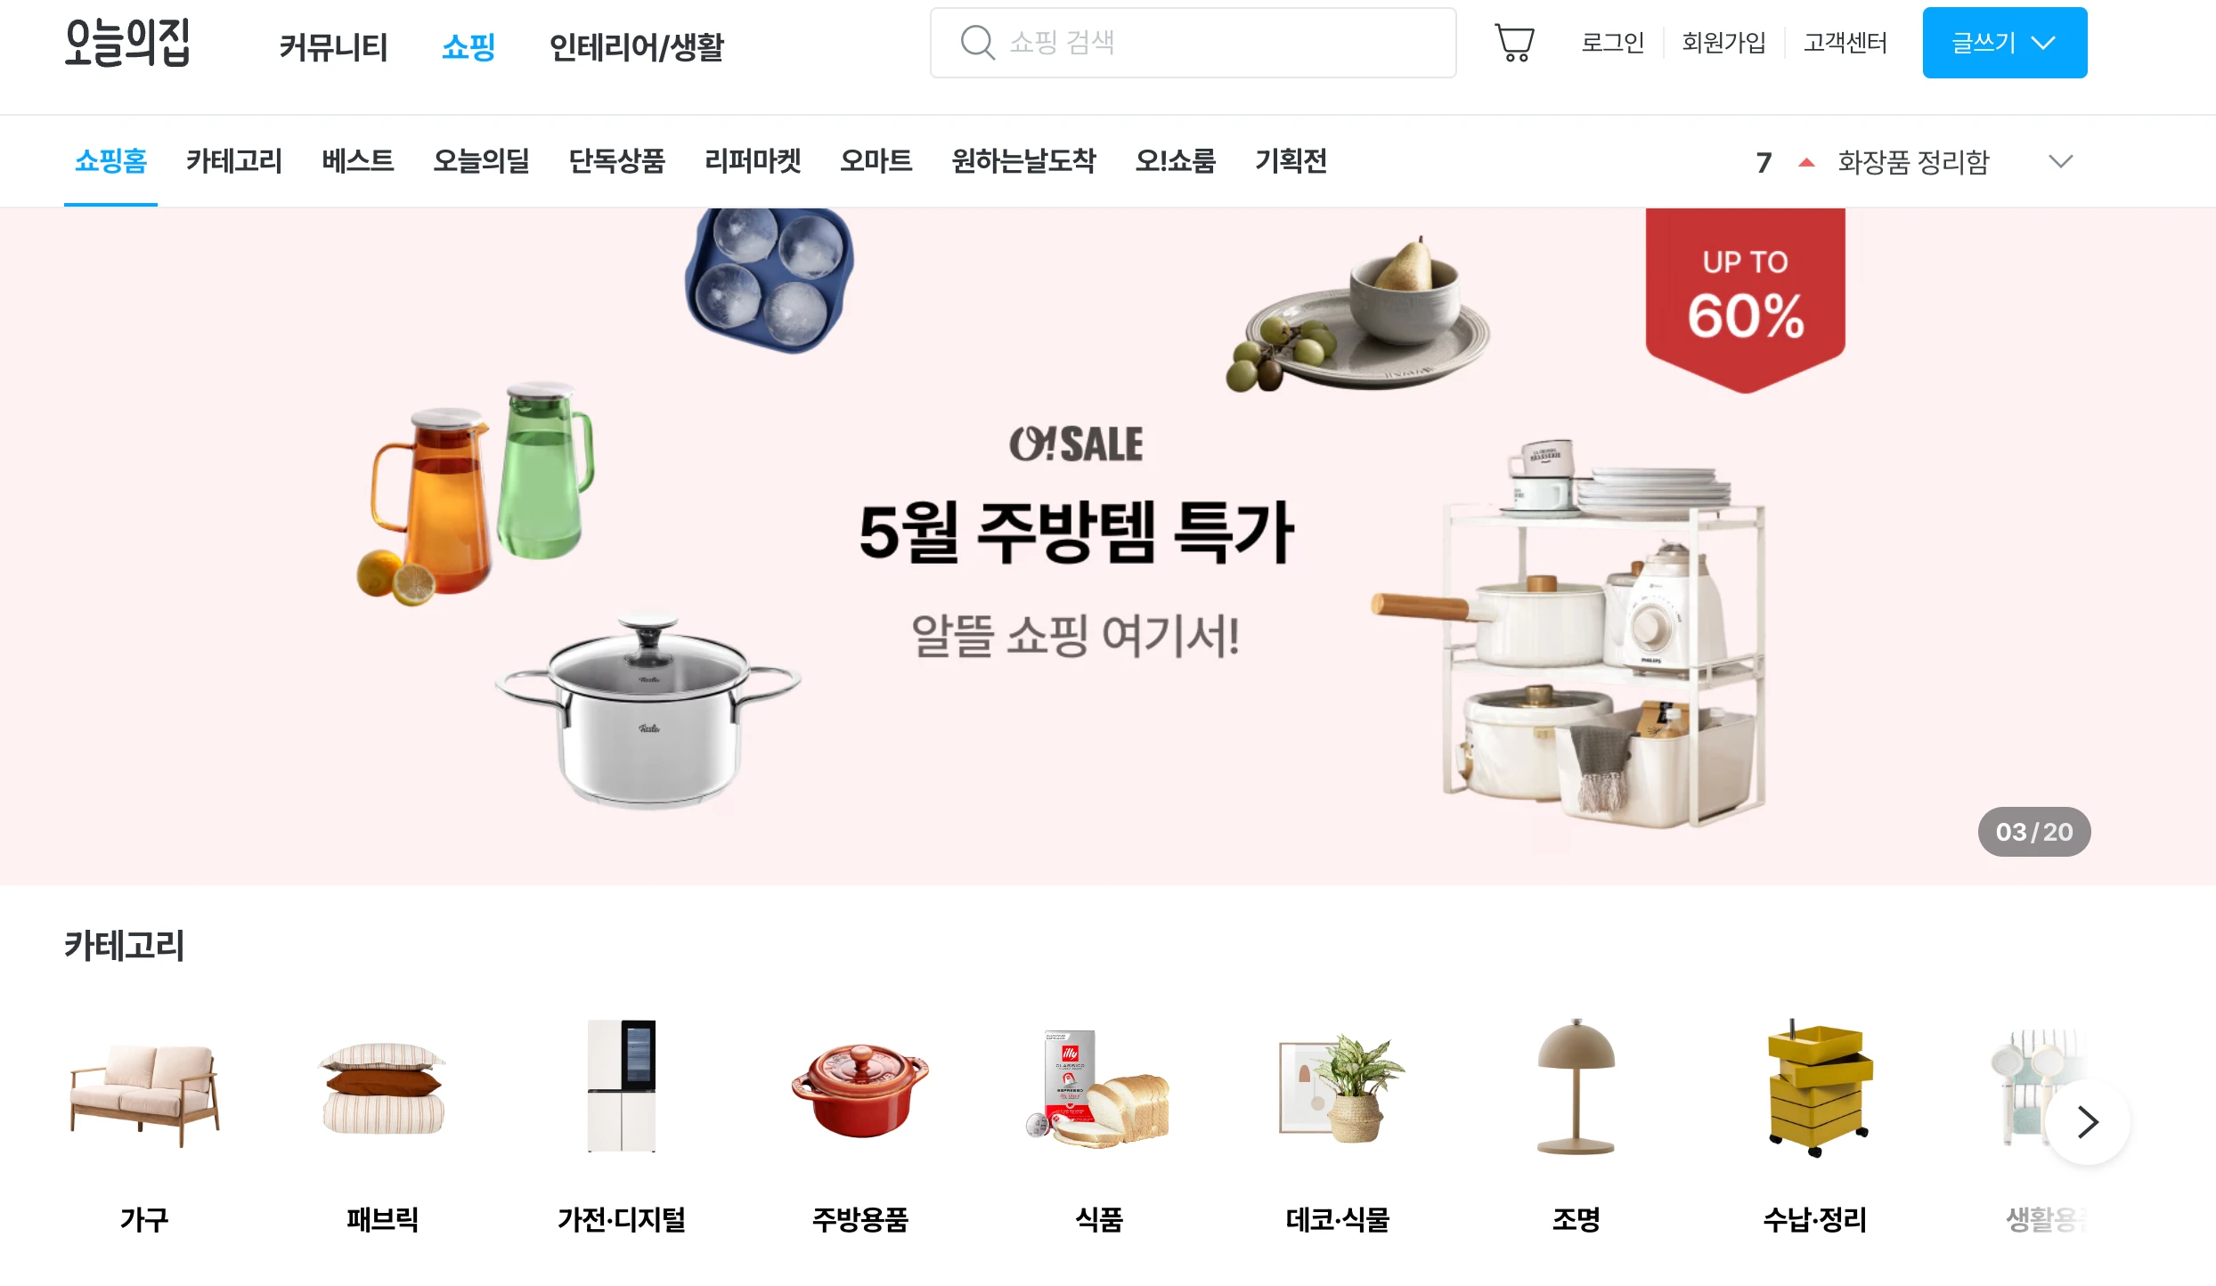Image resolution: width=2216 pixels, height=1286 pixels.
Task: Open the 데코·식물 plant category icon
Action: click(x=1340, y=1088)
